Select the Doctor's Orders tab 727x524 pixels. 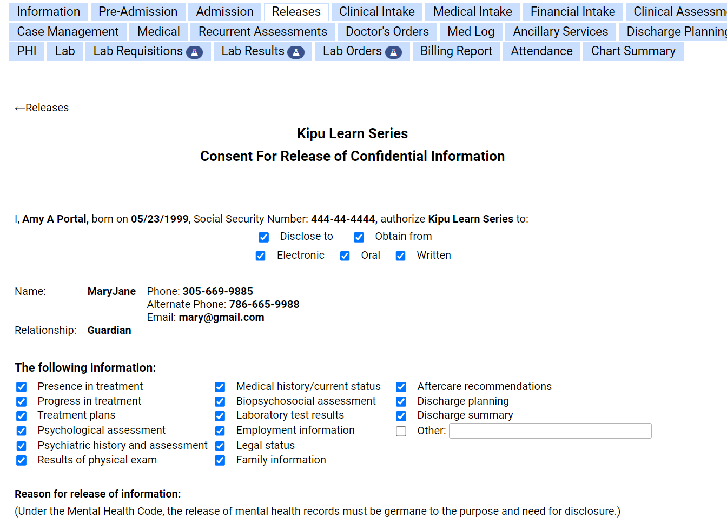(387, 32)
